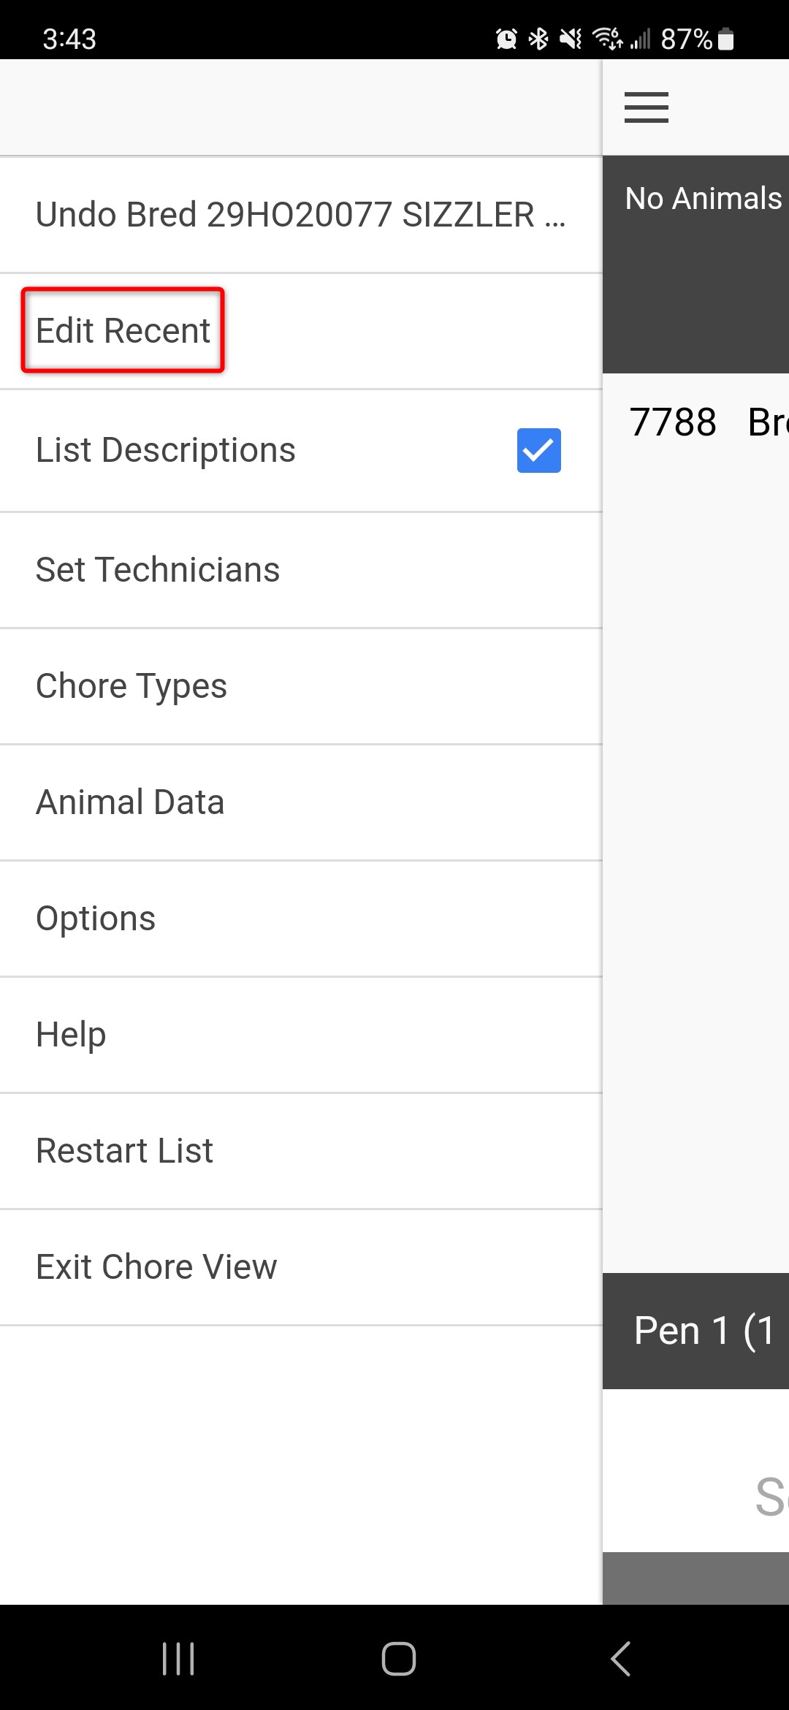Open Chore Types menu item
The image size is (789, 1710).
point(301,686)
